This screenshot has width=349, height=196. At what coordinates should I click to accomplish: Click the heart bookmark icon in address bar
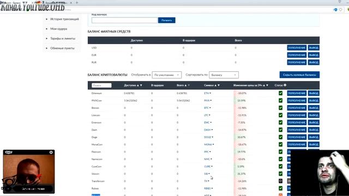[x=340, y=10]
